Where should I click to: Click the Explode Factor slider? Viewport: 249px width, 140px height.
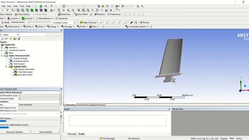tap(40, 23)
